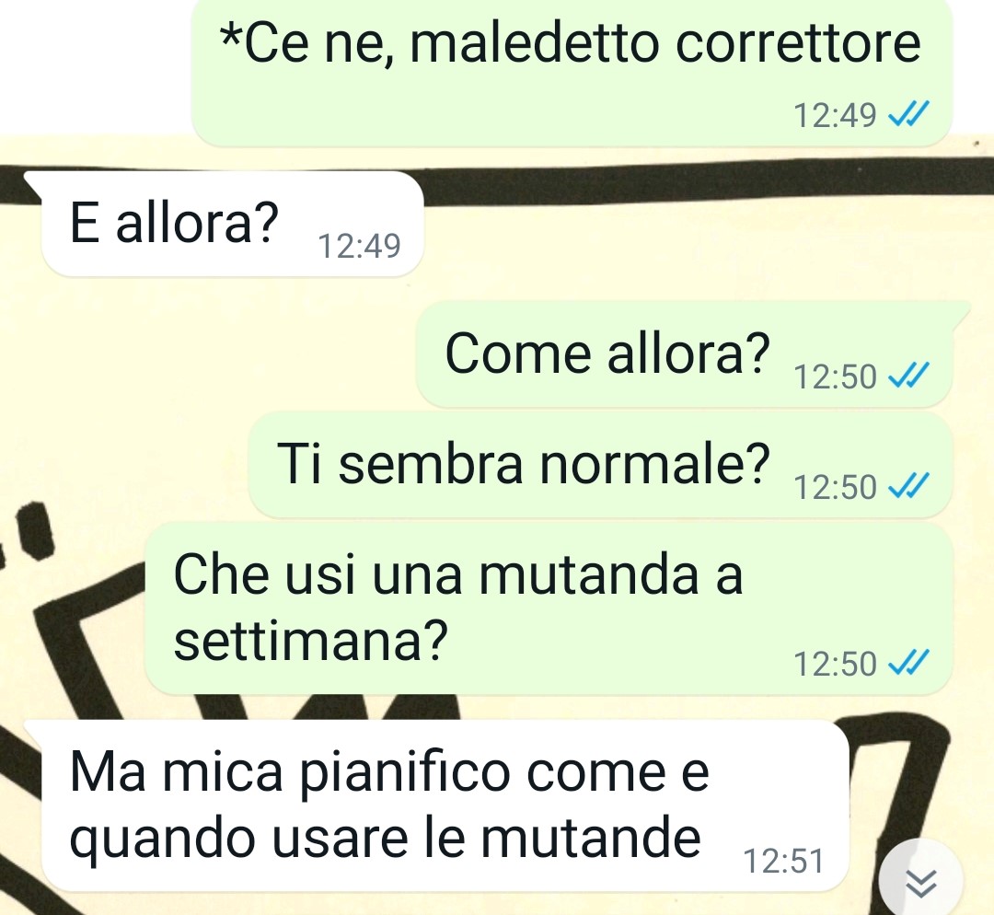
Task: Tap the 12:49 timestamp next to 'E allora?'
Action: point(359,246)
